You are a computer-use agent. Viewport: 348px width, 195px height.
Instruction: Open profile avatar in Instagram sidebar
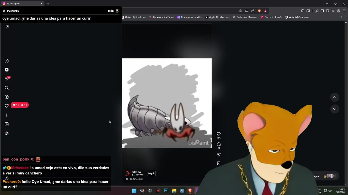tap(7, 133)
